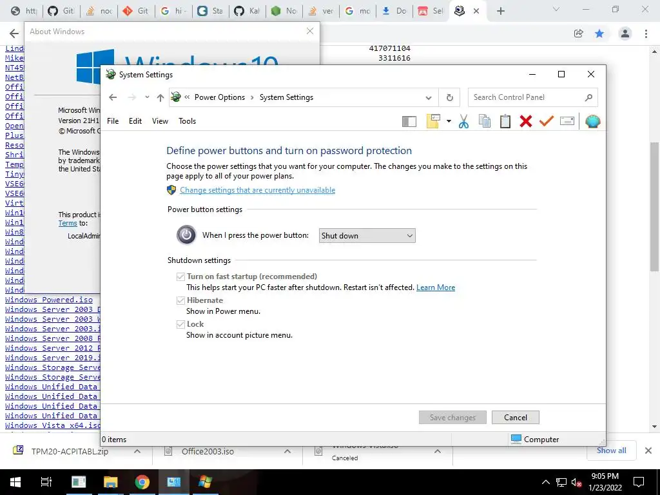The height and width of the screenshot is (495, 660).
Task: Go back in System Settings window
Action: [113, 97]
